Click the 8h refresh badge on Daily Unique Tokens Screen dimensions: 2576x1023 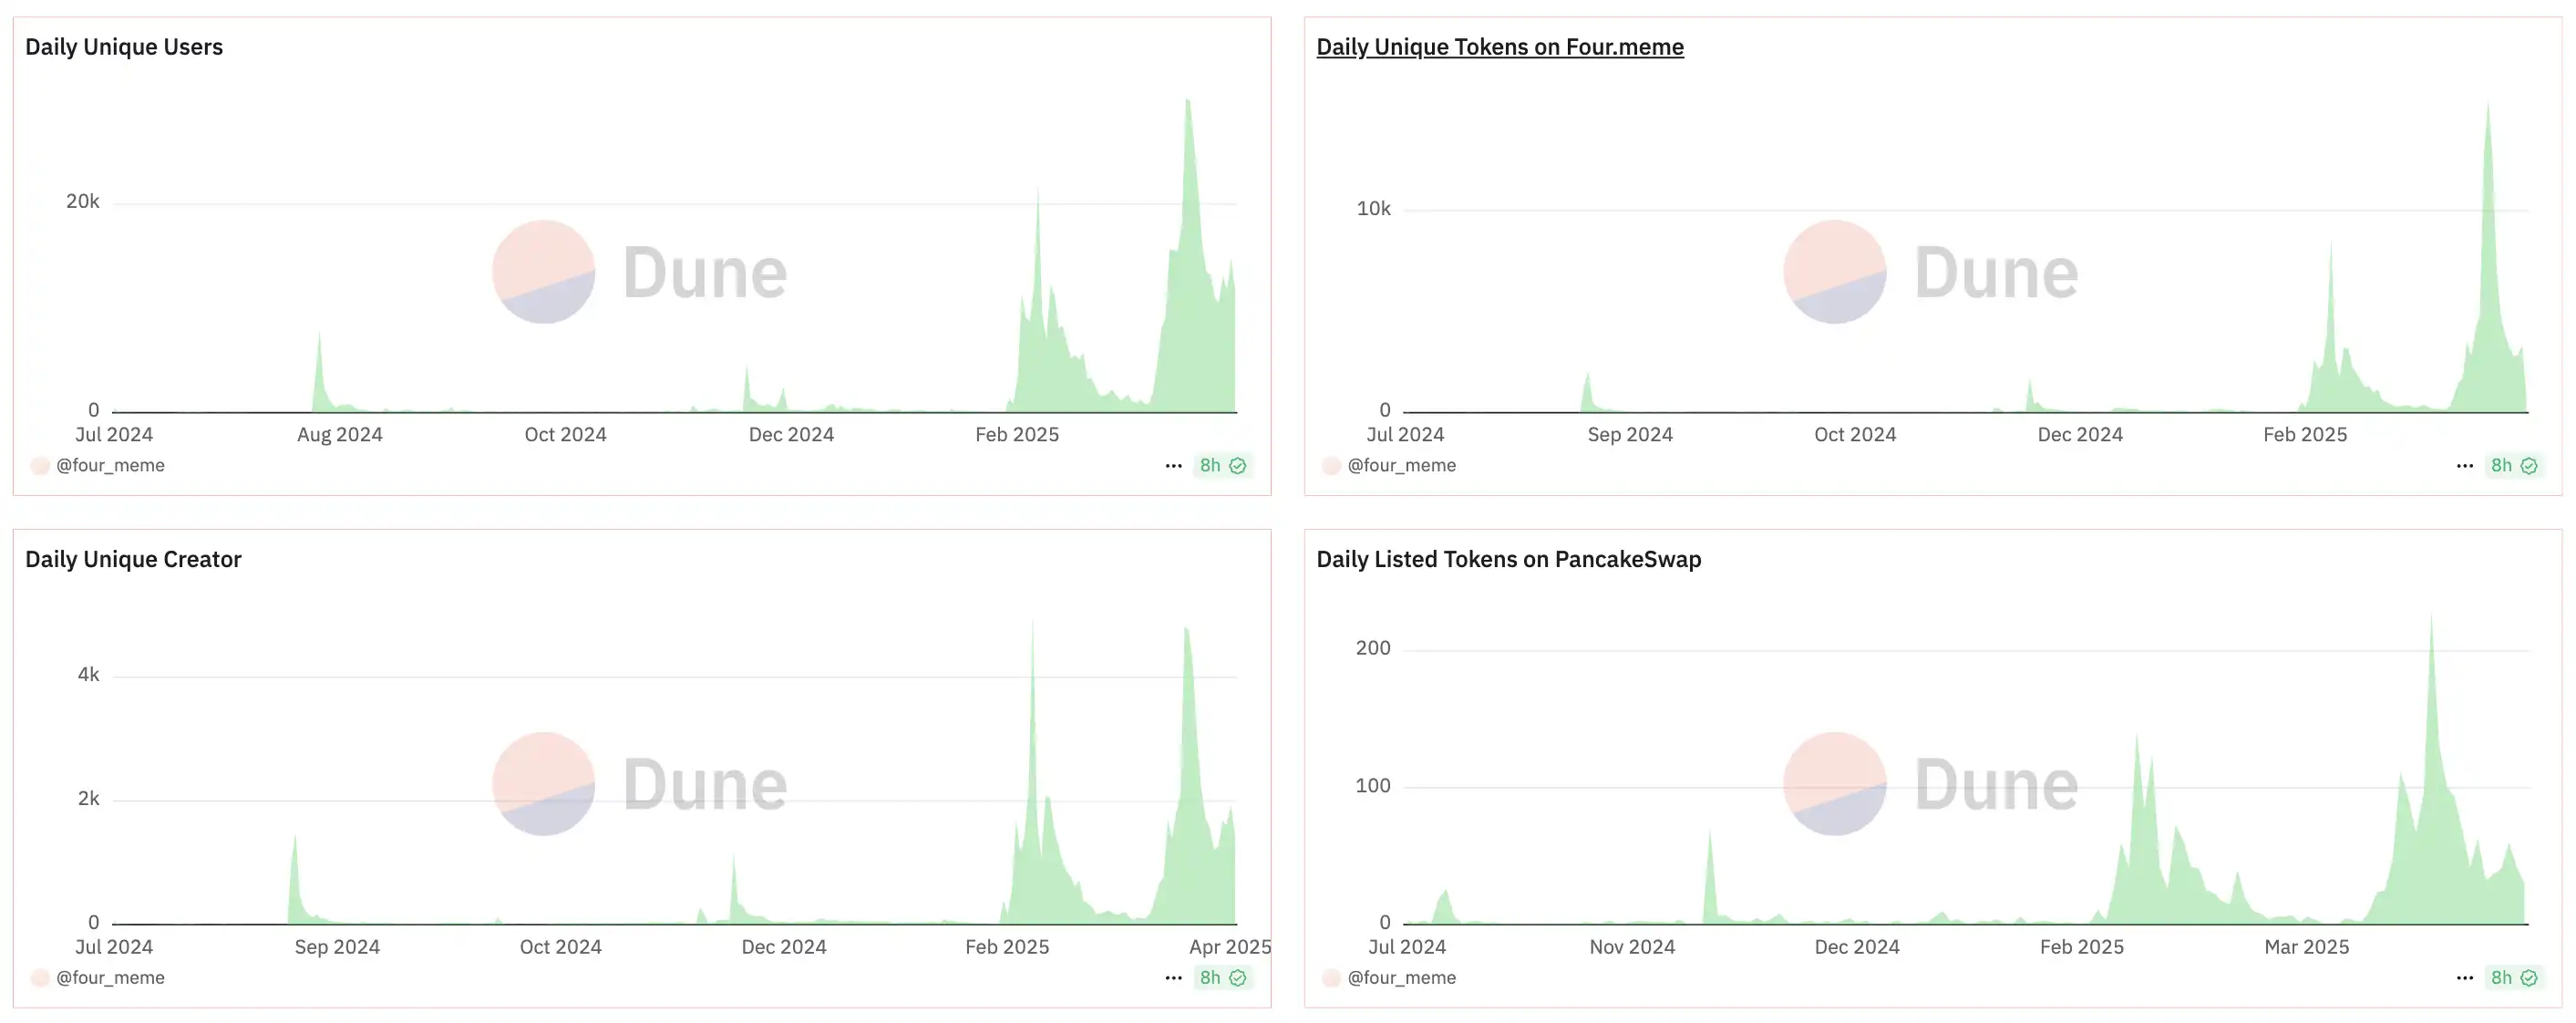(2513, 465)
